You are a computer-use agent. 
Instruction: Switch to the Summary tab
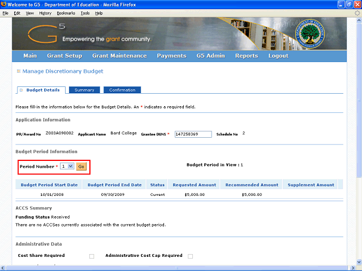click(x=84, y=90)
